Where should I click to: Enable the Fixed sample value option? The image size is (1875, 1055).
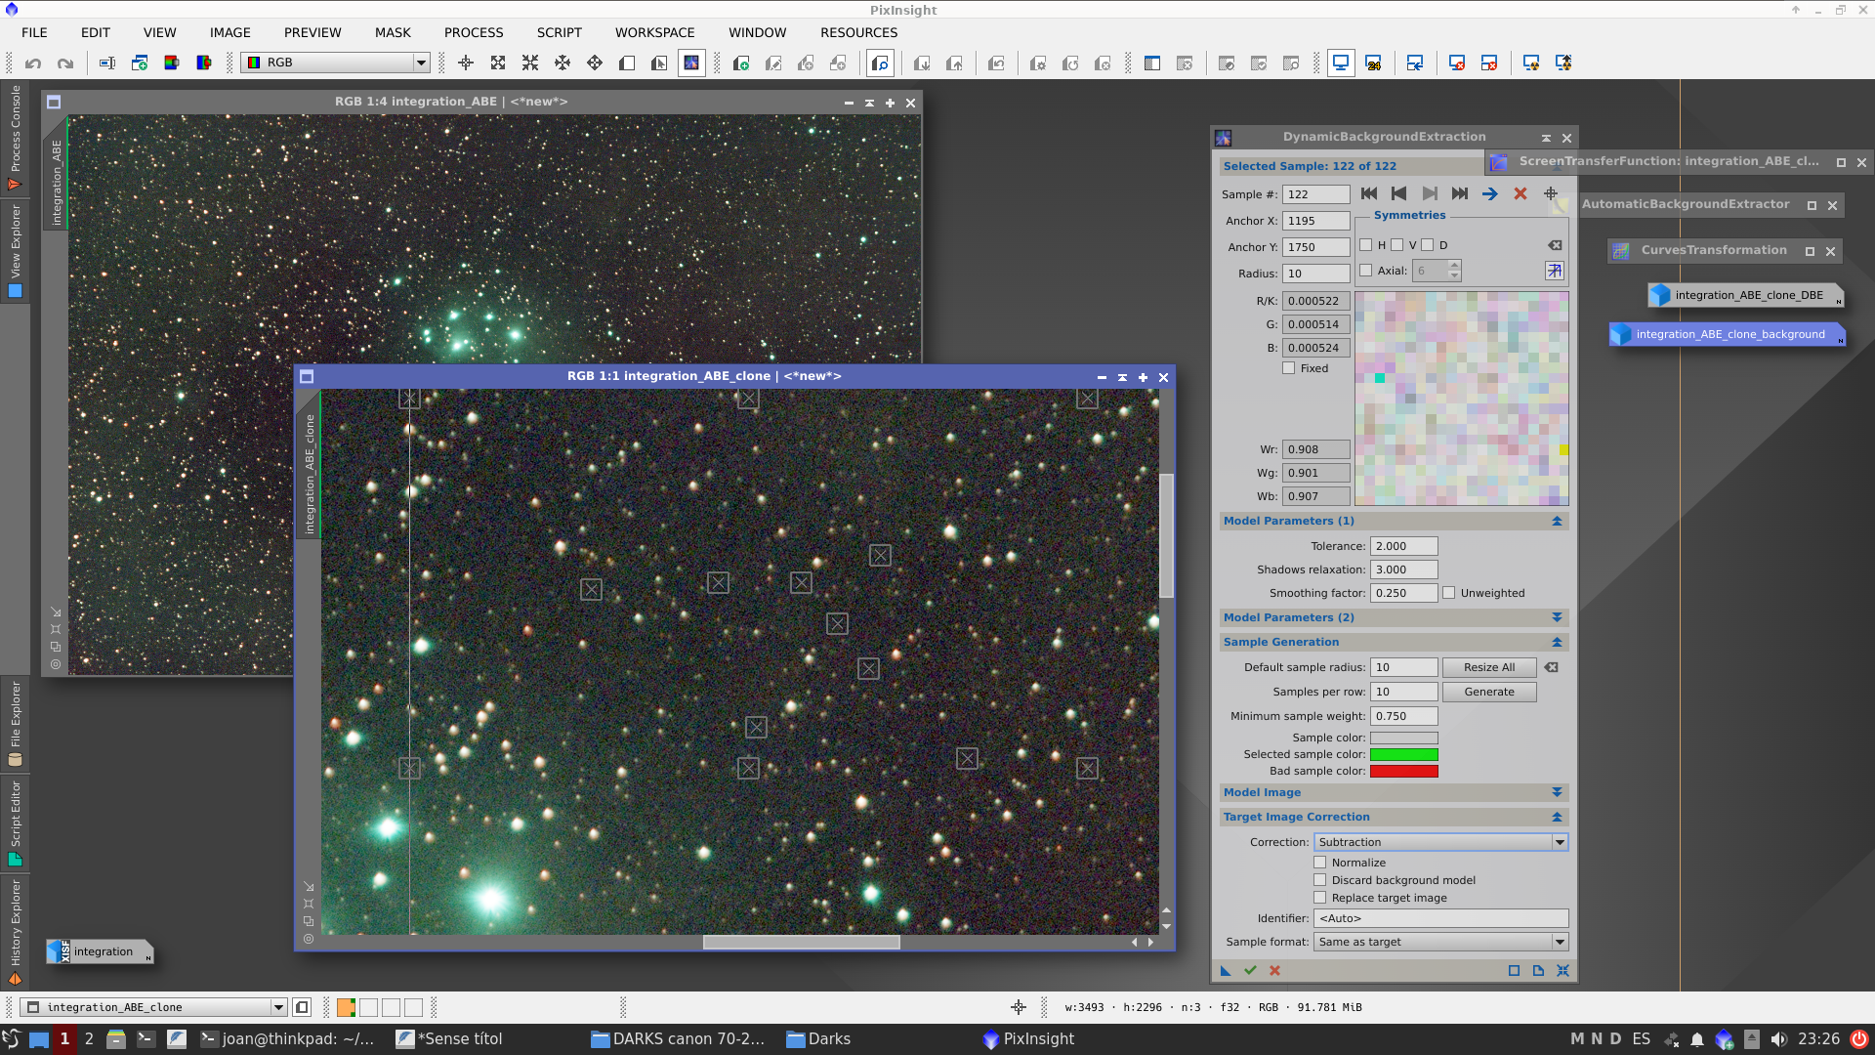(x=1289, y=367)
